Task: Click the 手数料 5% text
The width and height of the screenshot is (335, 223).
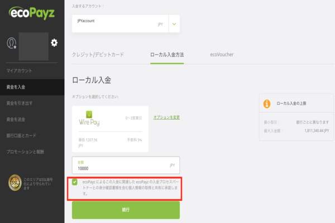Action: 135,140
